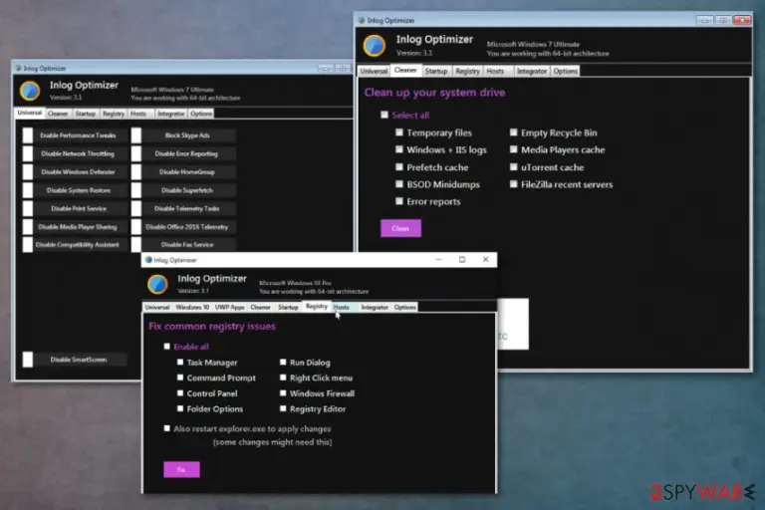
Task: Enable the Windows Firewall checkbox
Action: 283,392
